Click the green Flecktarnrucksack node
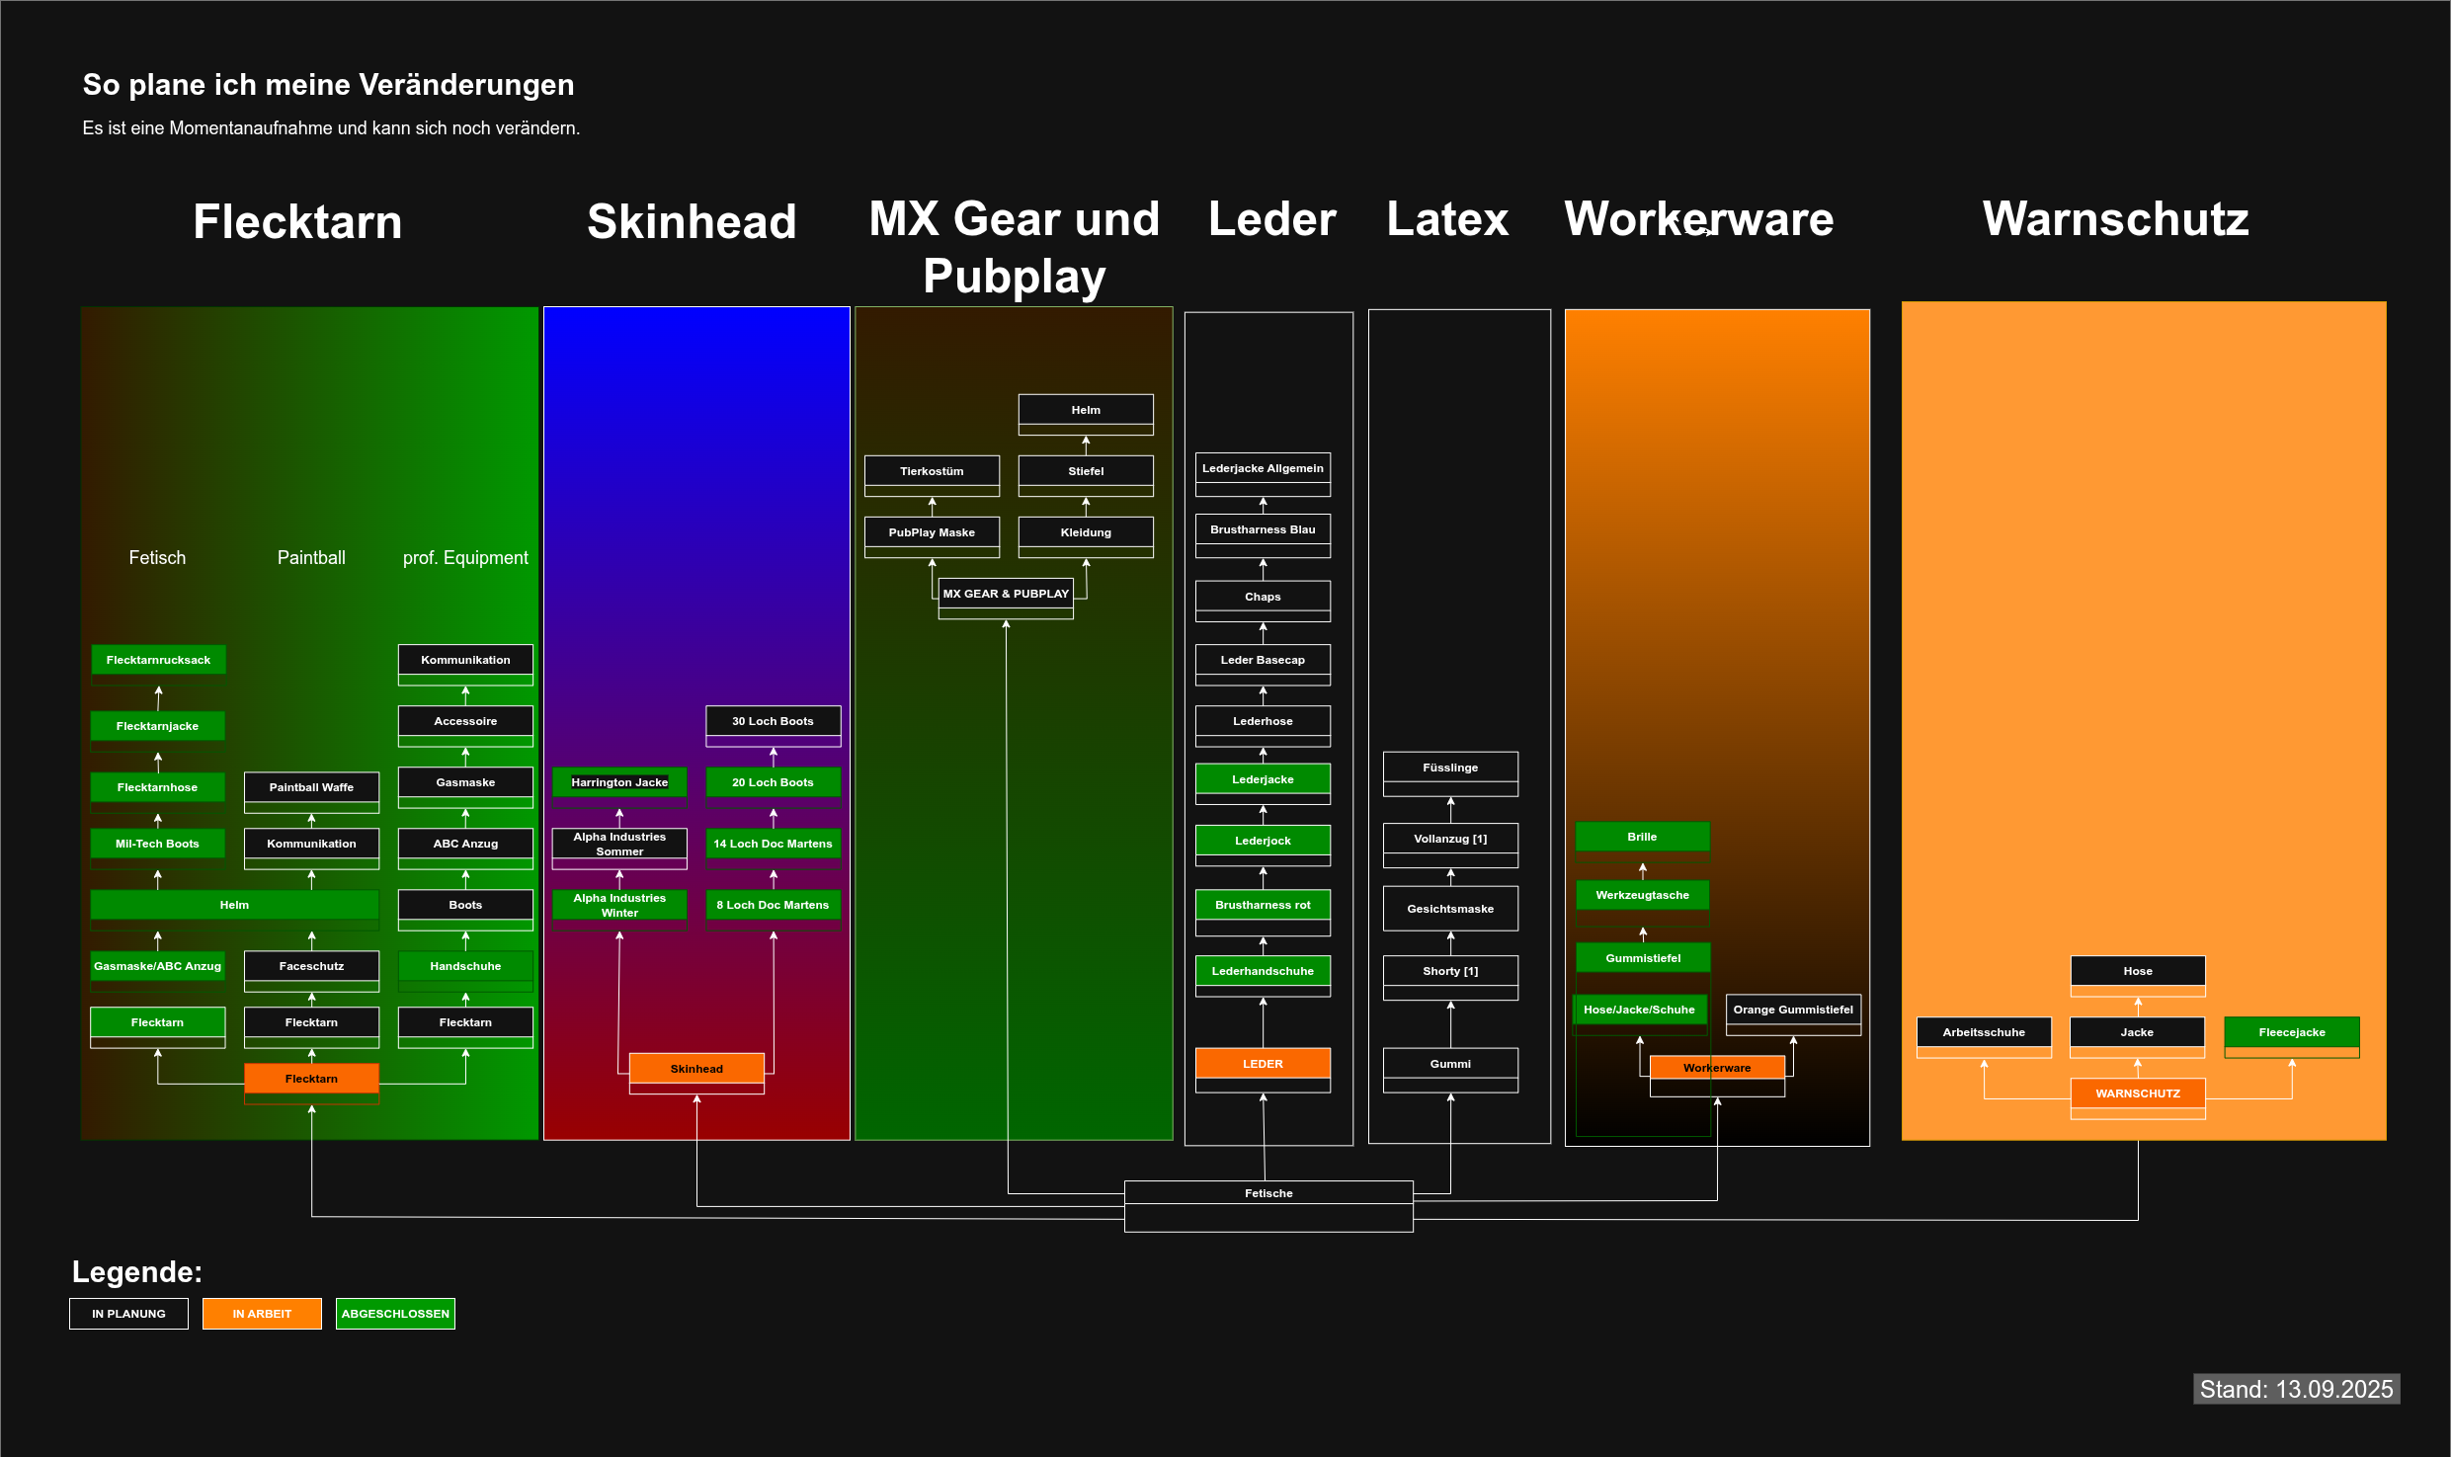The image size is (2451, 1457). 158,660
